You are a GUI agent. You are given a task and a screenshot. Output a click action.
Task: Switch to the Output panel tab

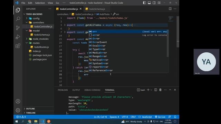coord(76,90)
